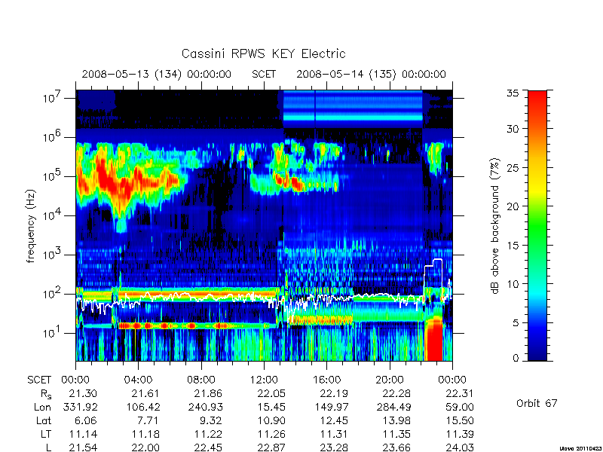Click the Lon value "106.42"
Image resolution: width=603 pixels, height=452 pixels.
142,407
